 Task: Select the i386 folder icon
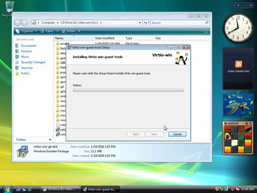click(x=57, y=63)
